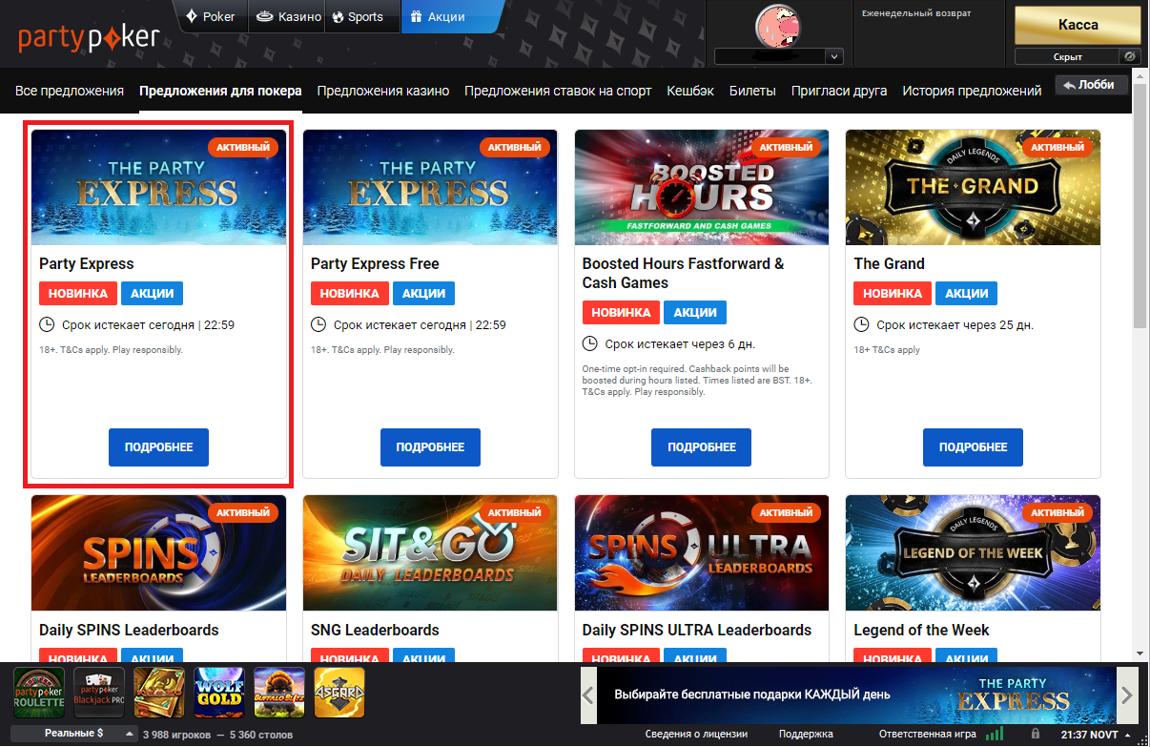Open Сведения о лицензии link

pos(696,735)
